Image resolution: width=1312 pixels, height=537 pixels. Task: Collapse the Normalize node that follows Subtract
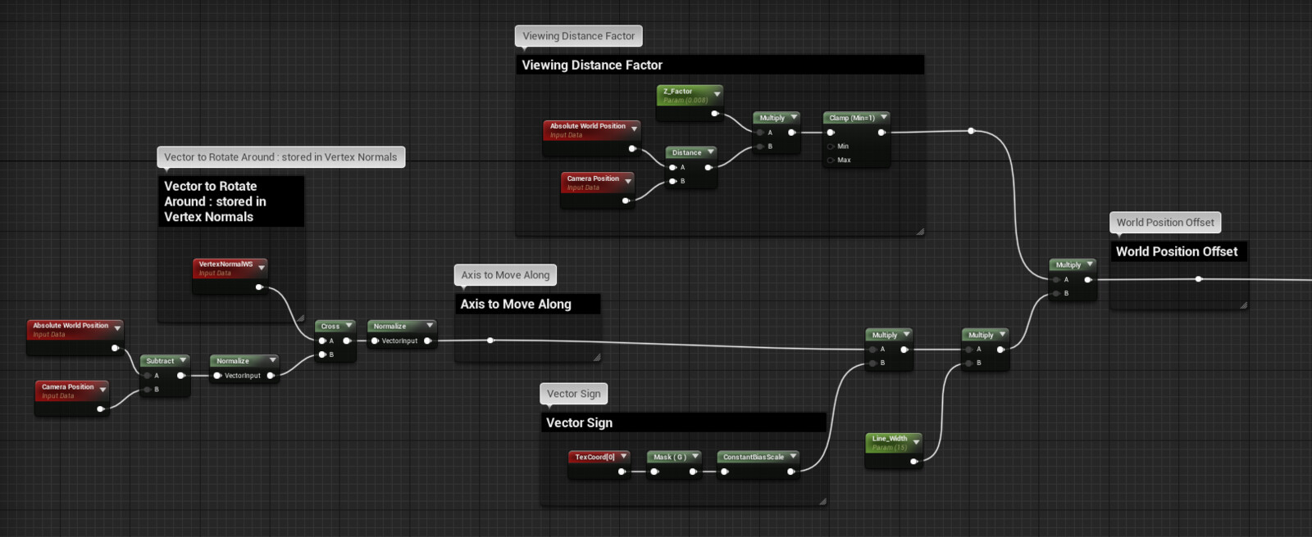click(272, 360)
